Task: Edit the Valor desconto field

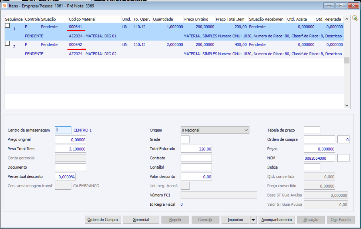Action: (x=196, y=177)
